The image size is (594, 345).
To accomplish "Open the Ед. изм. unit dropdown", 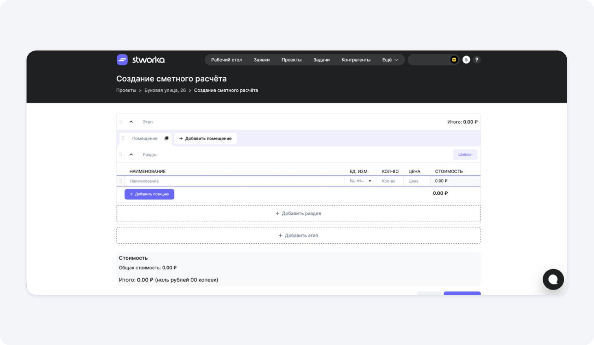I will point(360,181).
